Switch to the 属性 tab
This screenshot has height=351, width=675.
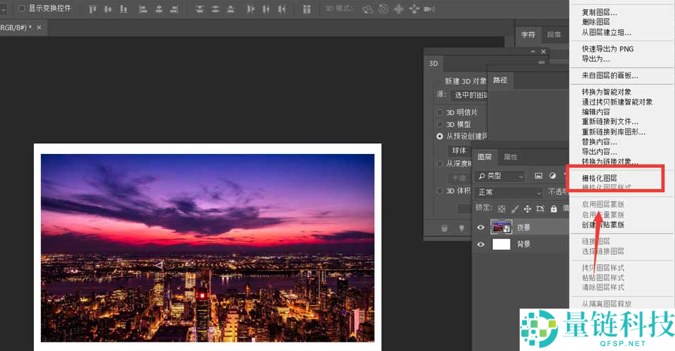pyautogui.click(x=510, y=157)
